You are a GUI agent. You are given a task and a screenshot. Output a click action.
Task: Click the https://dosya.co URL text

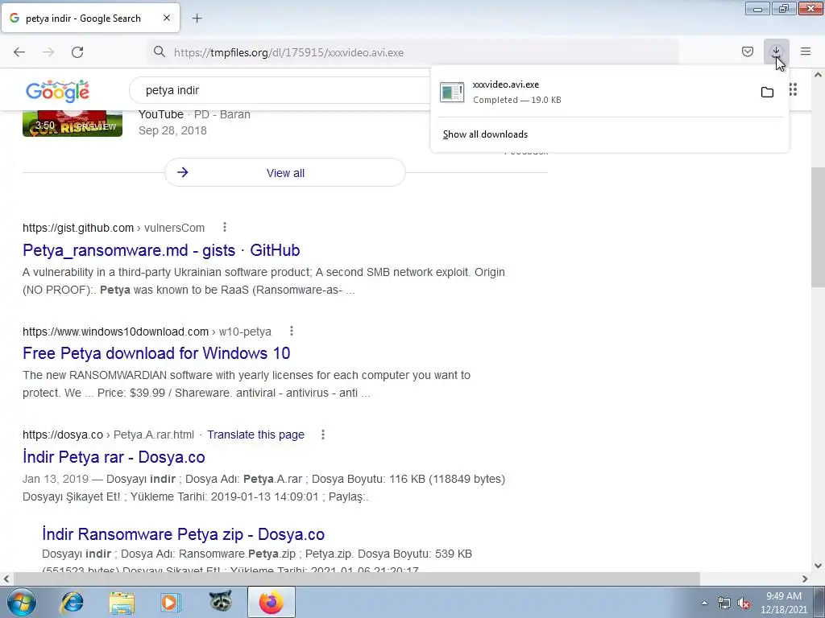tap(63, 435)
